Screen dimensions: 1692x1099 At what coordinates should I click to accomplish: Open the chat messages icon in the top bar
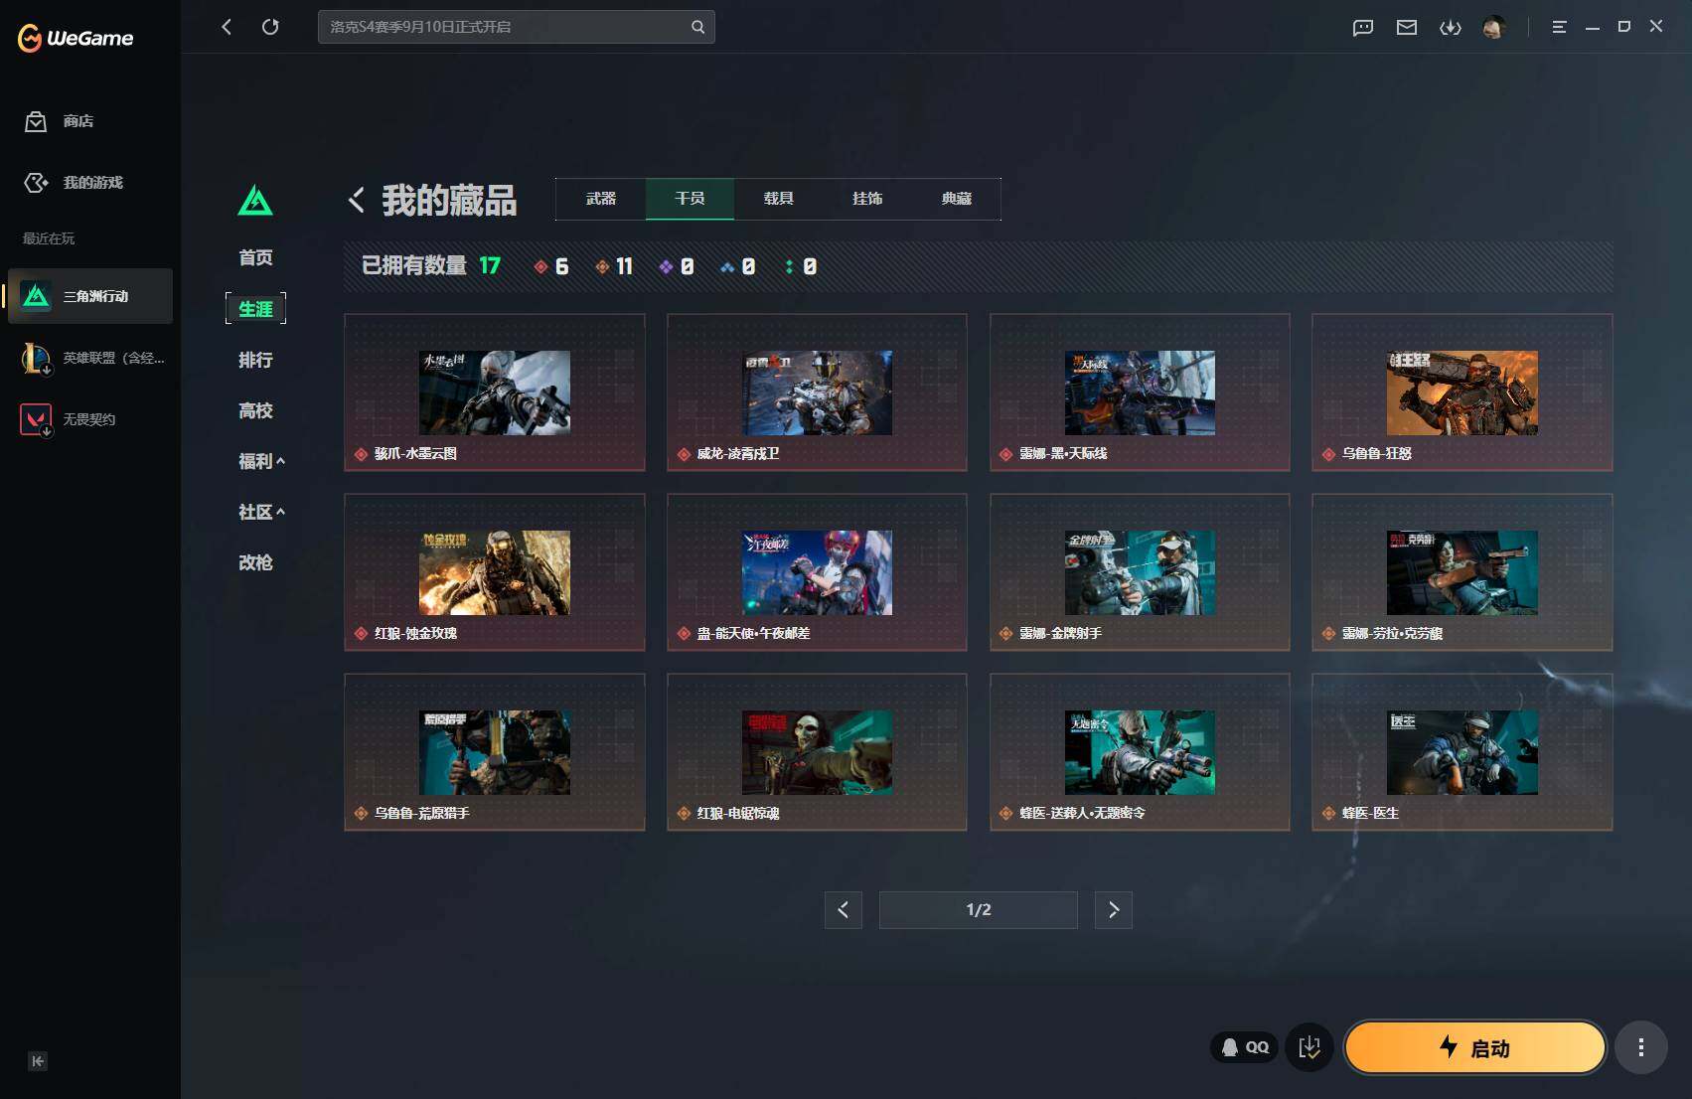(1363, 27)
